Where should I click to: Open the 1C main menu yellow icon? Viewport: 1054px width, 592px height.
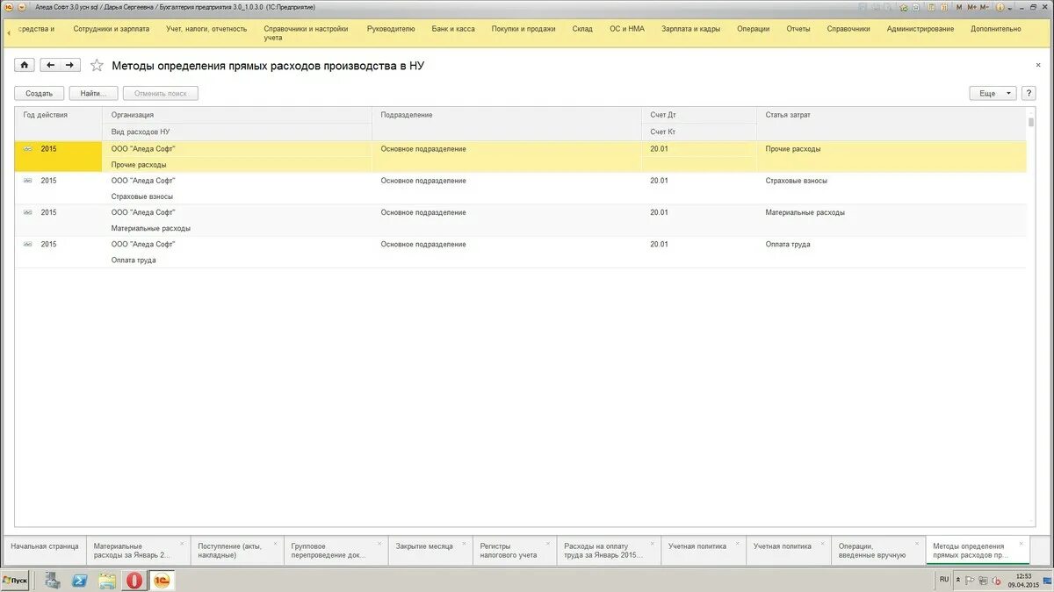[8, 6]
